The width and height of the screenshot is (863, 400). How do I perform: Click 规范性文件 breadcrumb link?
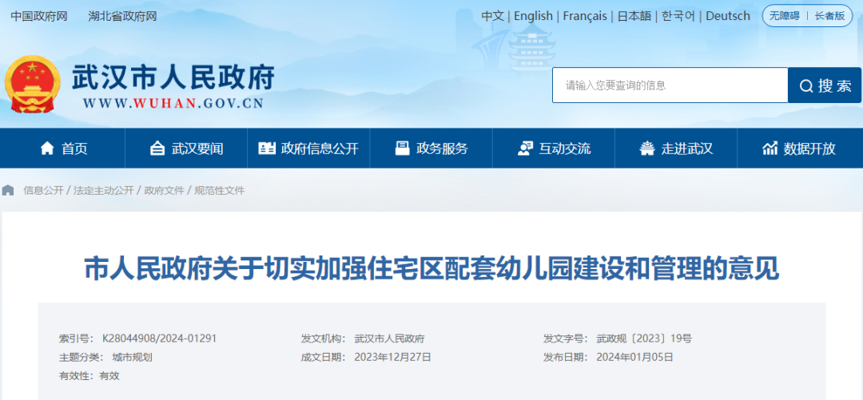click(219, 190)
